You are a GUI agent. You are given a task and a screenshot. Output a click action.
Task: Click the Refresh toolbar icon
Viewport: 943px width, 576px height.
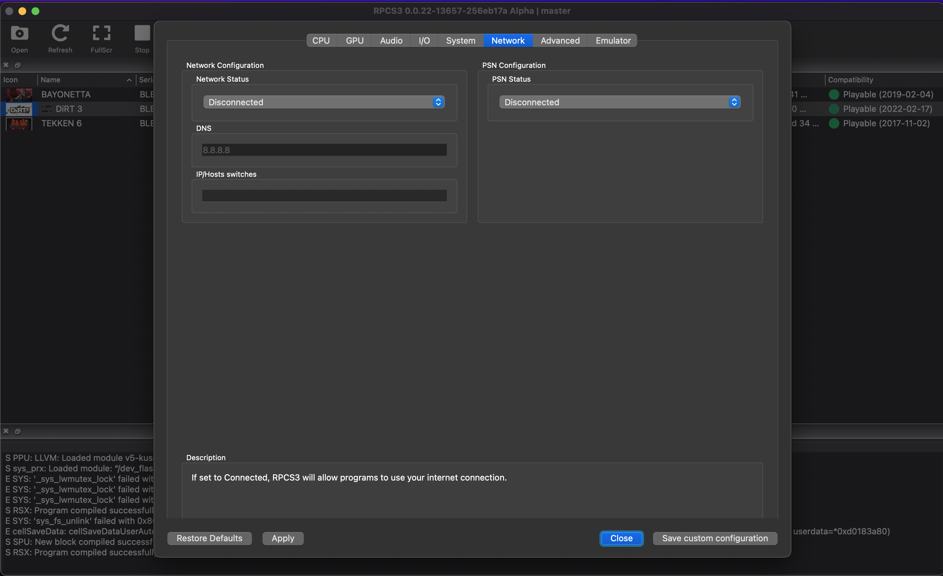pyautogui.click(x=60, y=38)
